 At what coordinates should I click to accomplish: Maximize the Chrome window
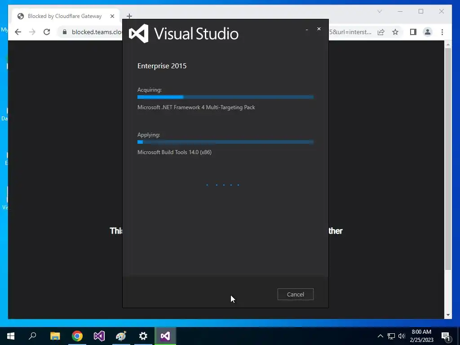click(x=420, y=11)
